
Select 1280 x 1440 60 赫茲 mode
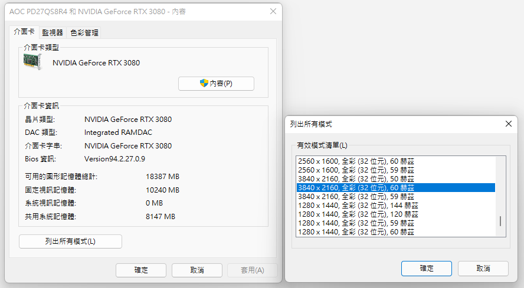(x=396, y=232)
